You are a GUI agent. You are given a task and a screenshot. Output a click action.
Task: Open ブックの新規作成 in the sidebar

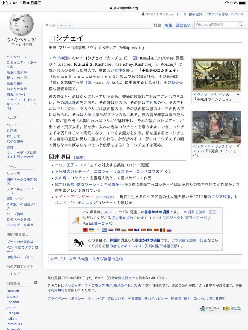pos(20,242)
